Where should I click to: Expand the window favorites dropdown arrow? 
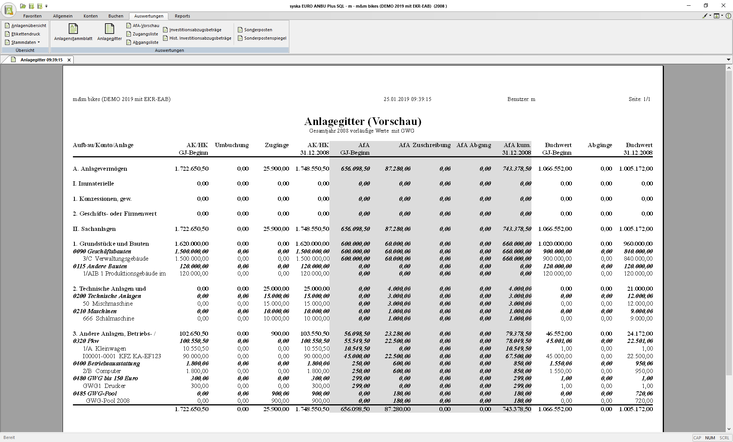pyautogui.click(x=722, y=16)
